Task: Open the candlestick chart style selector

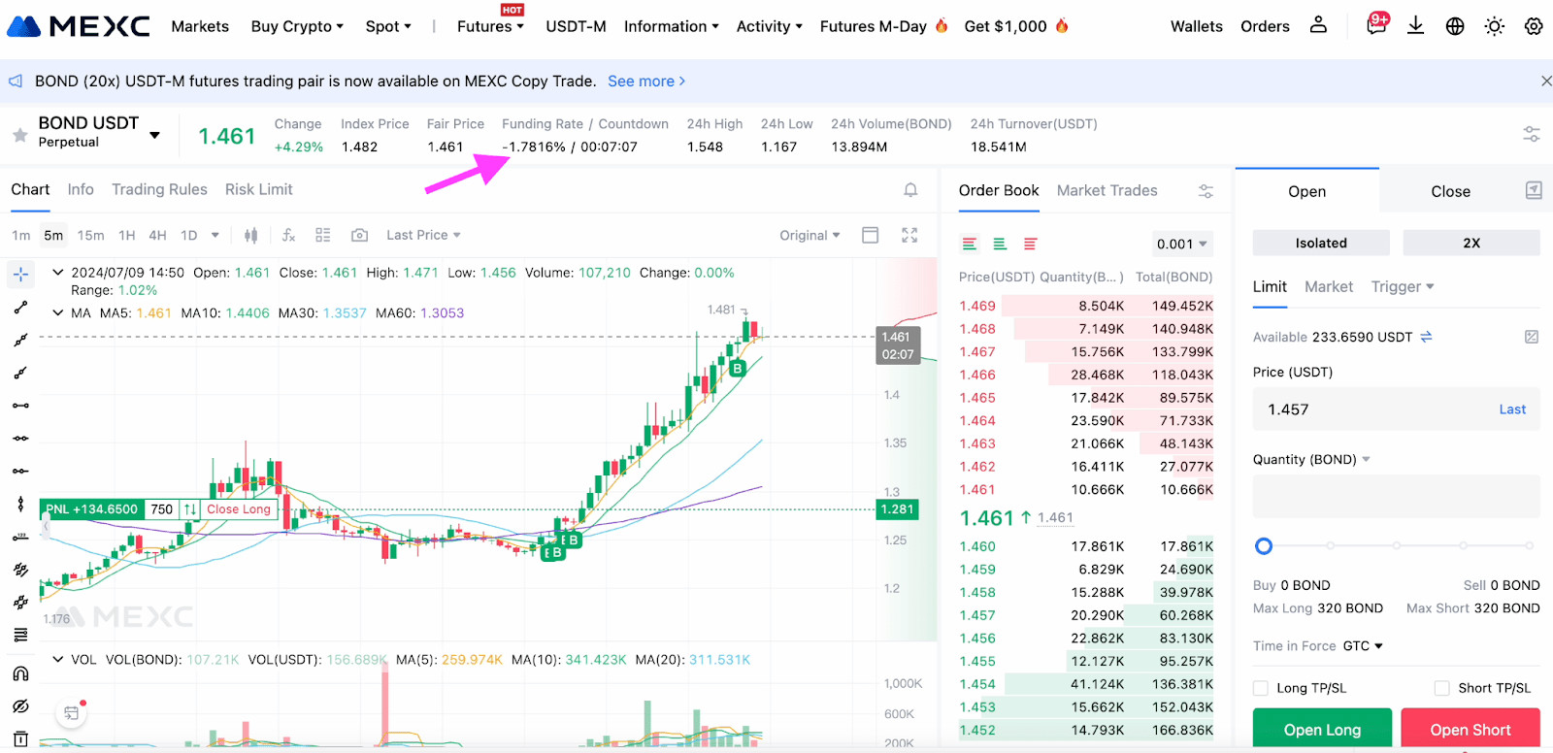Action: click(x=251, y=235)
